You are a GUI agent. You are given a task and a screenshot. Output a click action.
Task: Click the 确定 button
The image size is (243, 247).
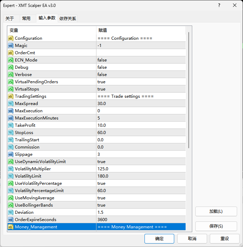[x=159, y=239]
